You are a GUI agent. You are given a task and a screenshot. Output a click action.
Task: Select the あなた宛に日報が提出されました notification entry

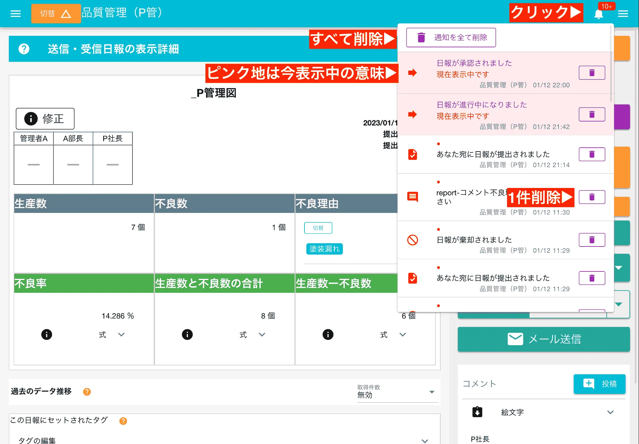tap(493, 154)
